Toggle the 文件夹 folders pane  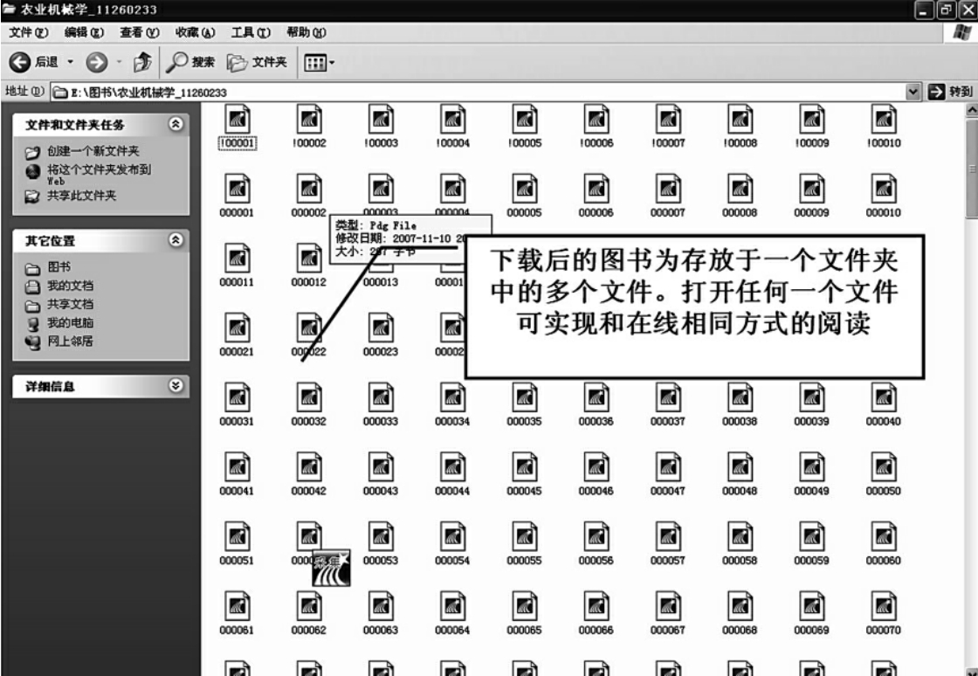point(257,62)
